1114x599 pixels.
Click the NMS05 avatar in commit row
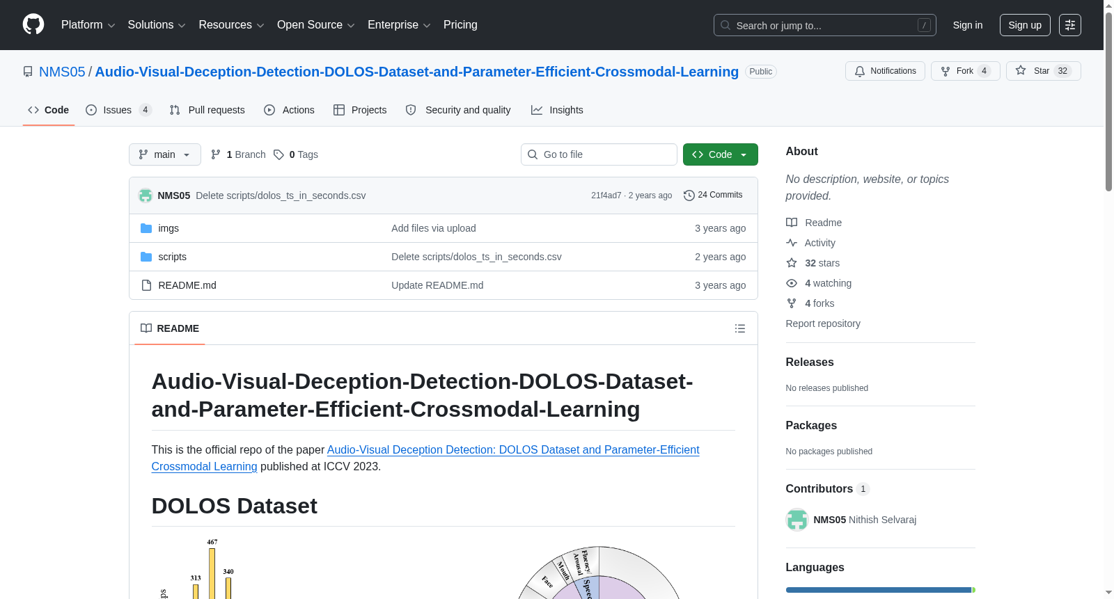(146, 195)
